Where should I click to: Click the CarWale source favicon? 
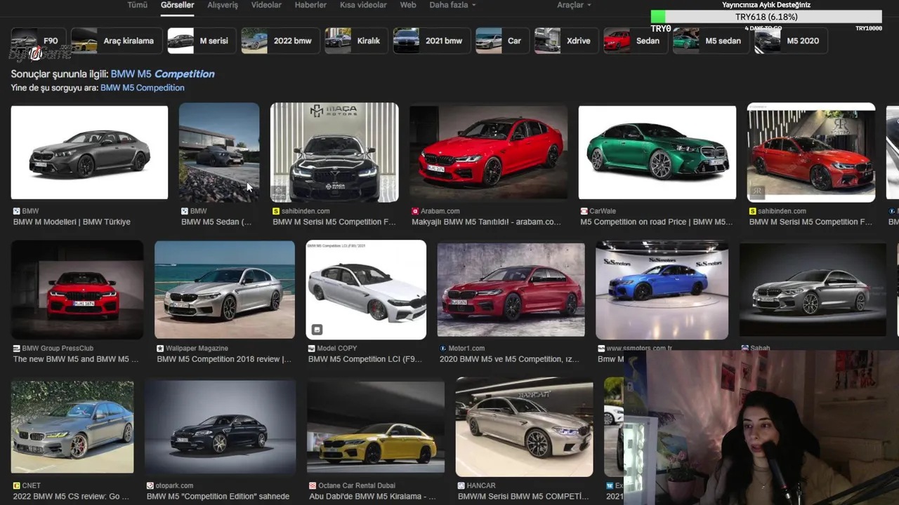coord(584,211)
